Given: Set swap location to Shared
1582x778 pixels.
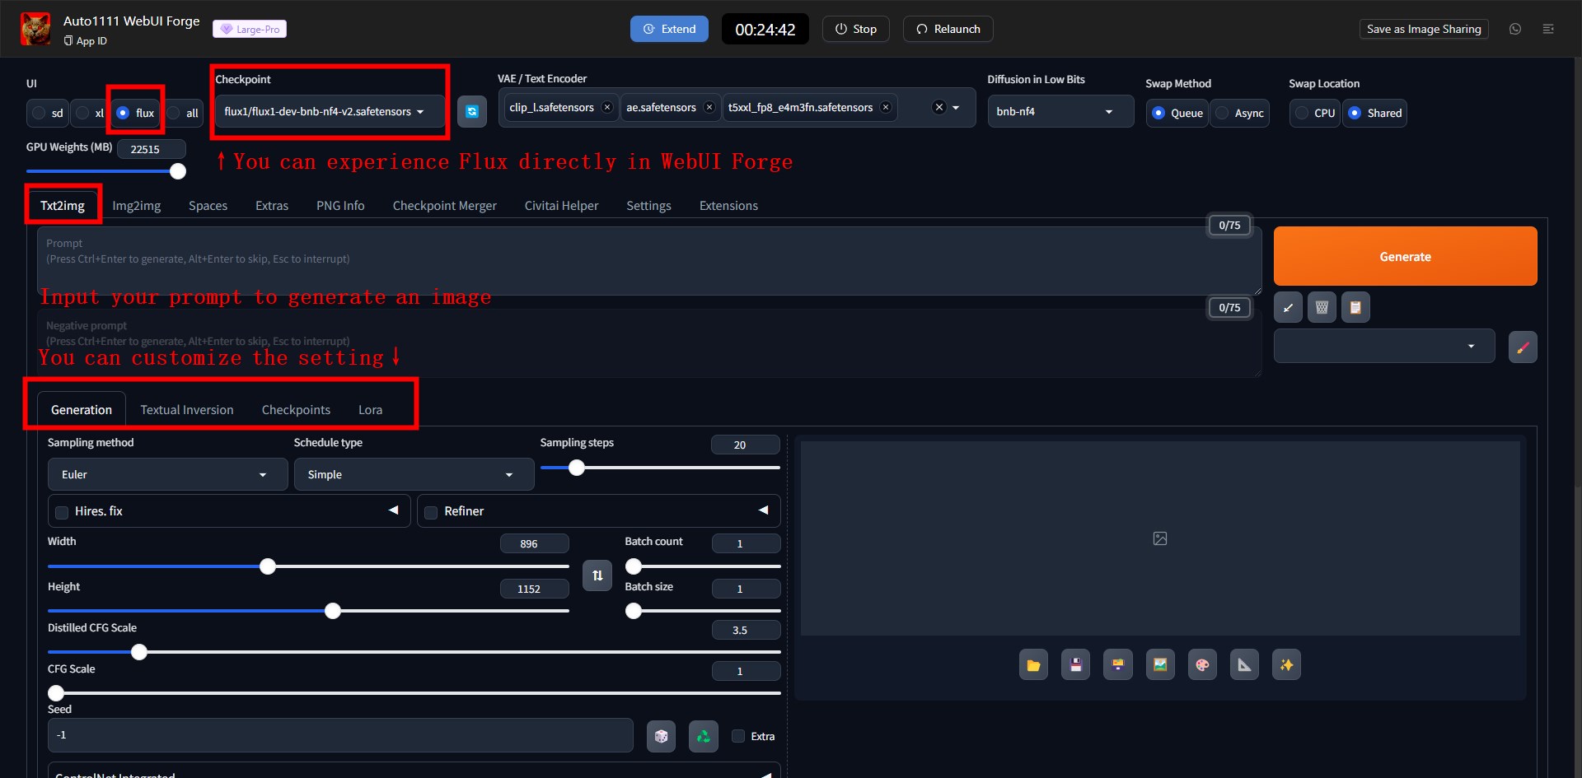Looking at the screenshot, I should tap(1375, 113).
